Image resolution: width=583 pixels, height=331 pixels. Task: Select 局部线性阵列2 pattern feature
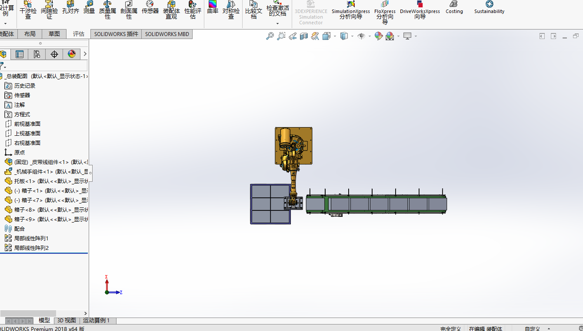click(31, 248)
